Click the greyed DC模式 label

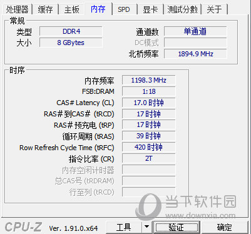click(x=146, y=43)
